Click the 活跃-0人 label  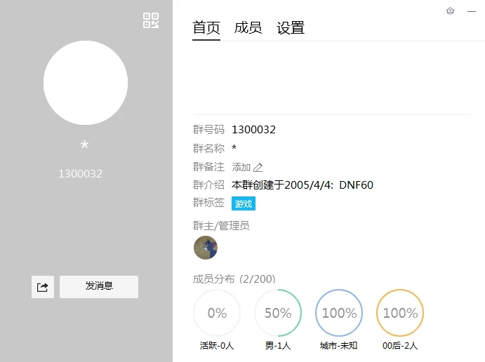[217, 345]
